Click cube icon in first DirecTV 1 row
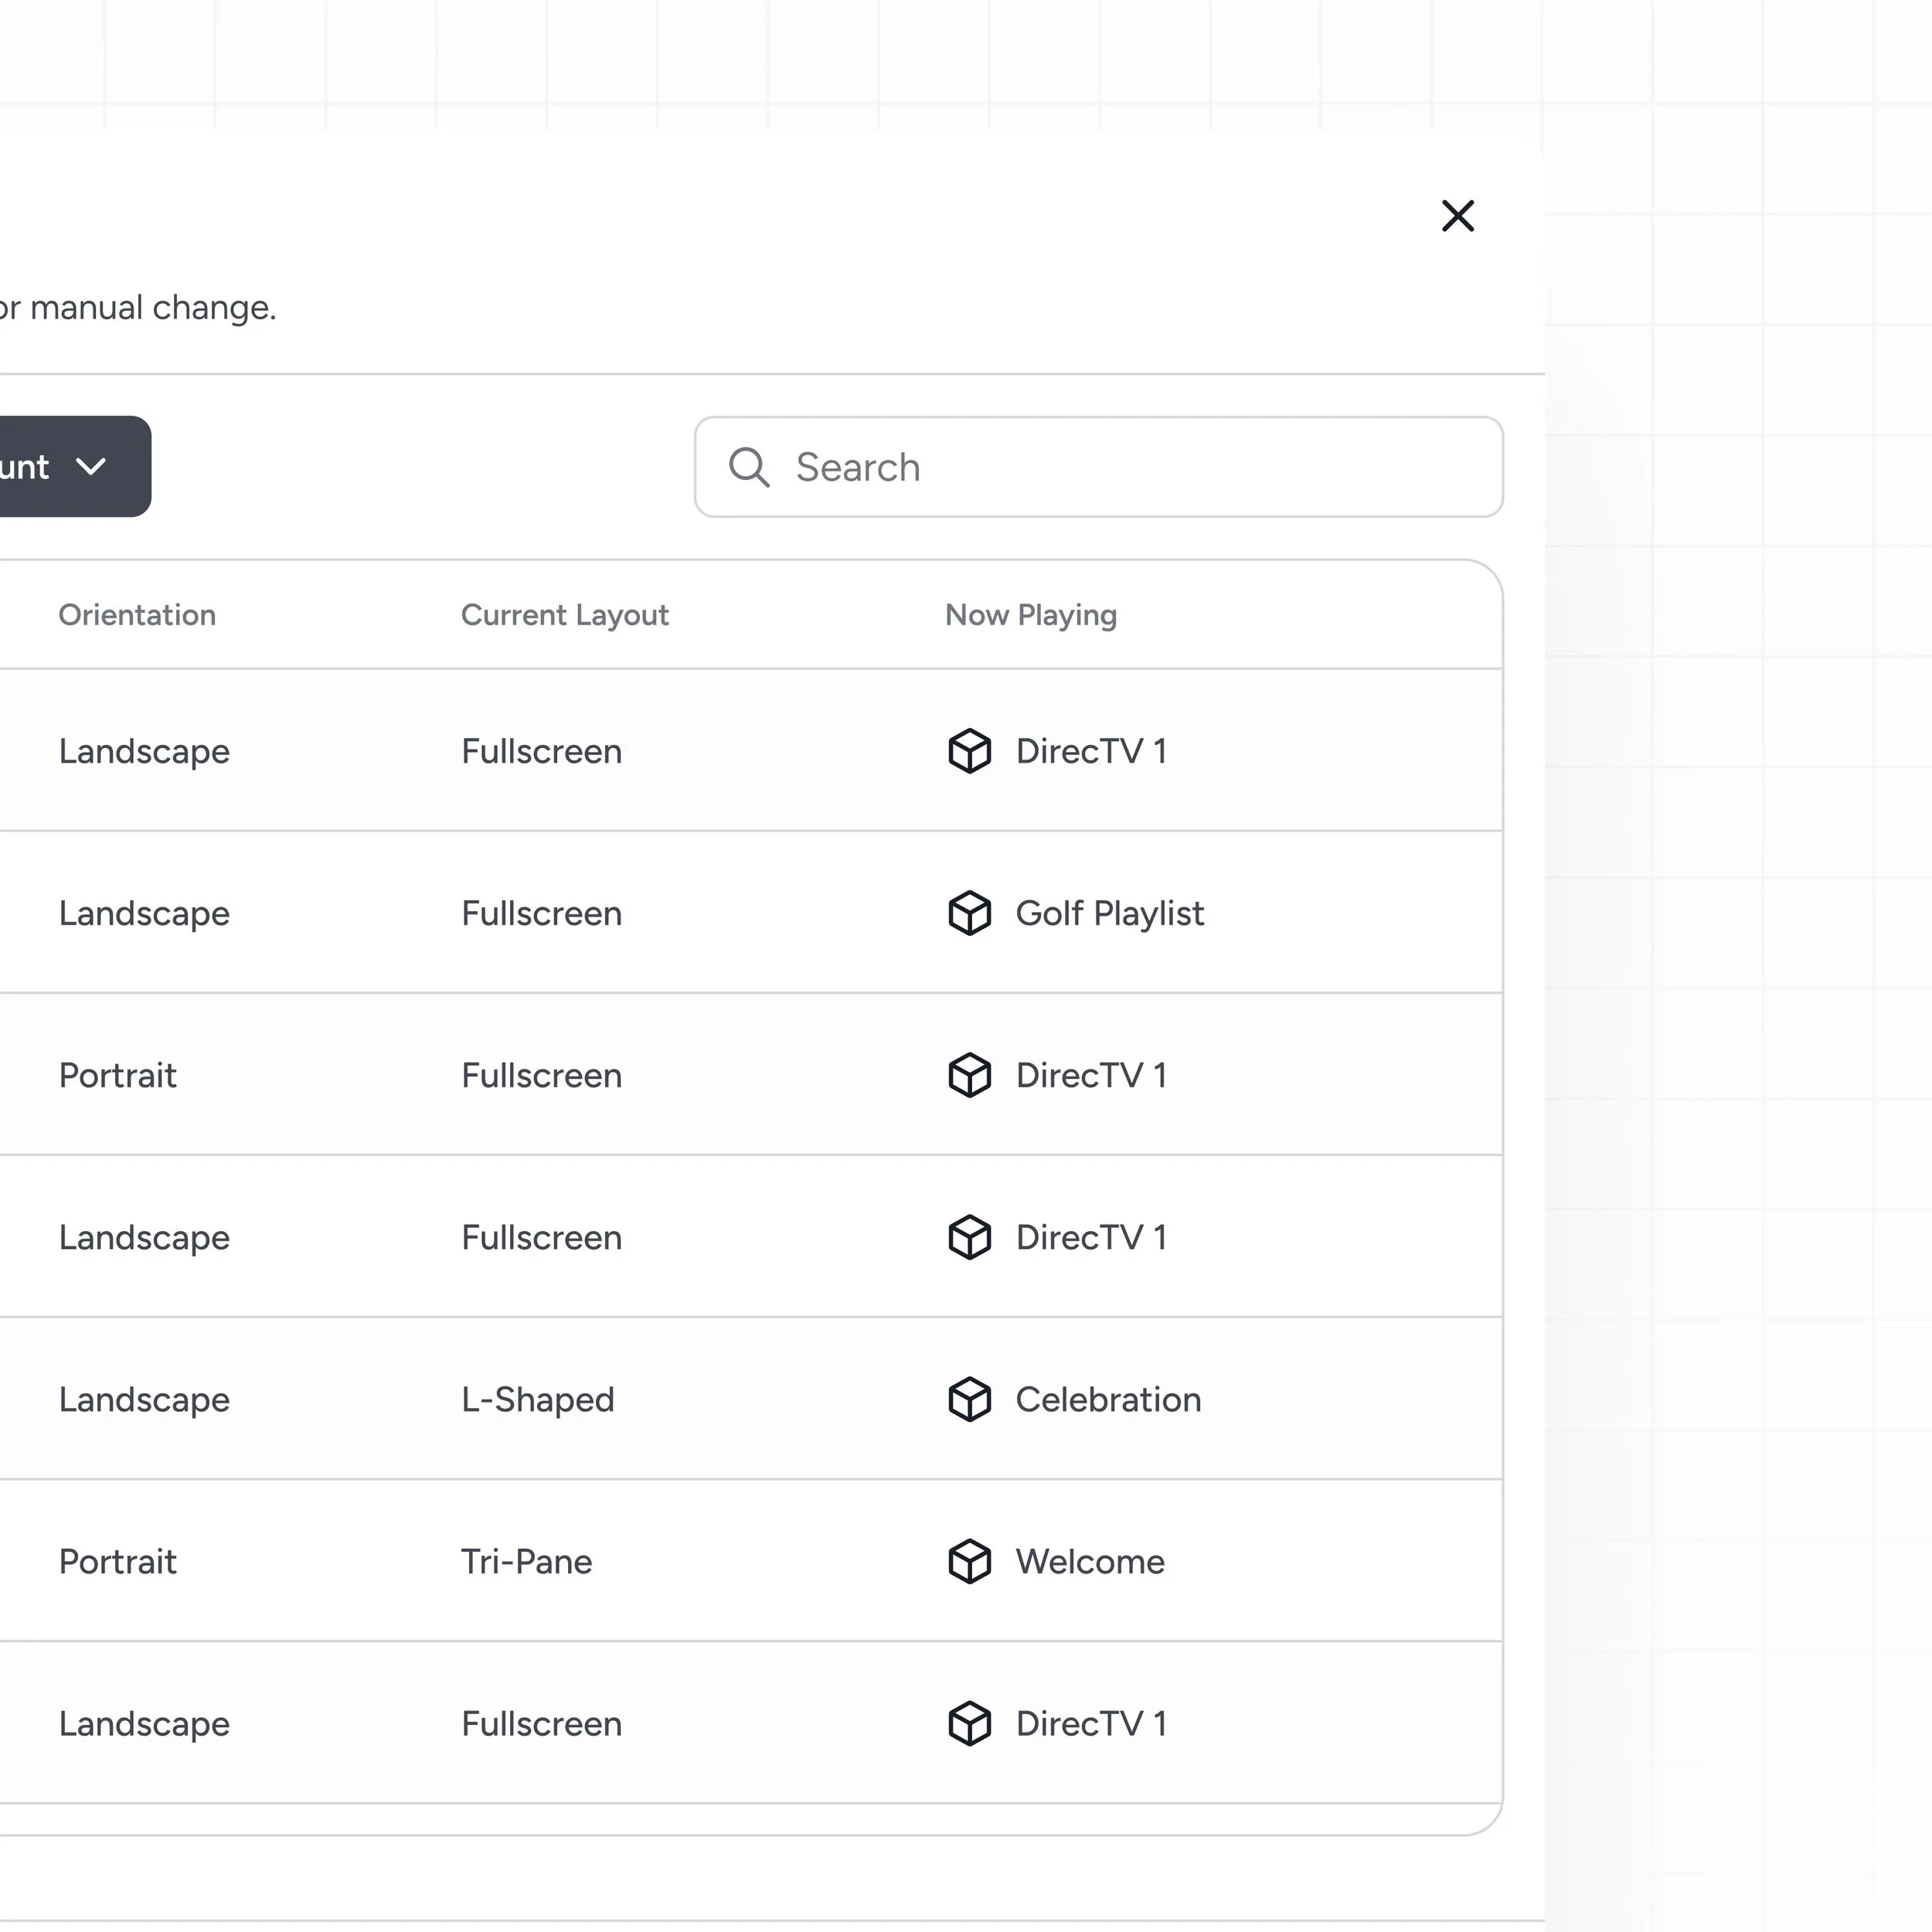The height and width of the screenshot is (1932, 1932). (968, 751)
